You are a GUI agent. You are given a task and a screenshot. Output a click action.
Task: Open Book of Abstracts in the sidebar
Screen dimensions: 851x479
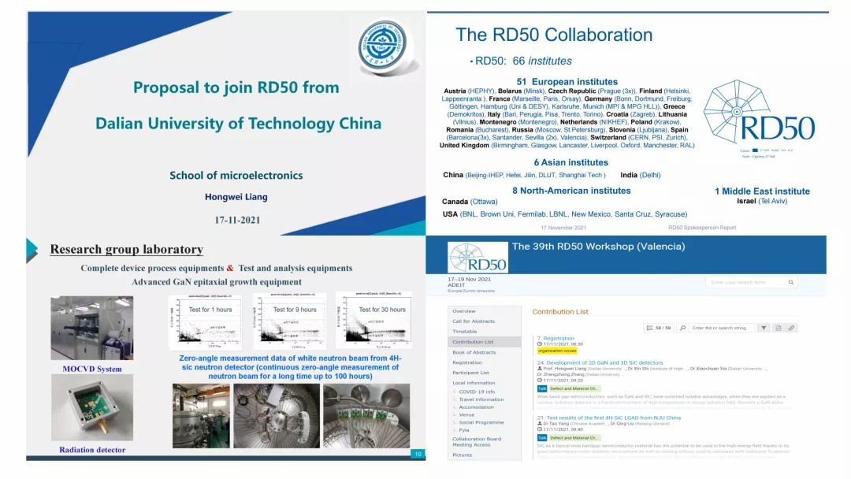474,352
